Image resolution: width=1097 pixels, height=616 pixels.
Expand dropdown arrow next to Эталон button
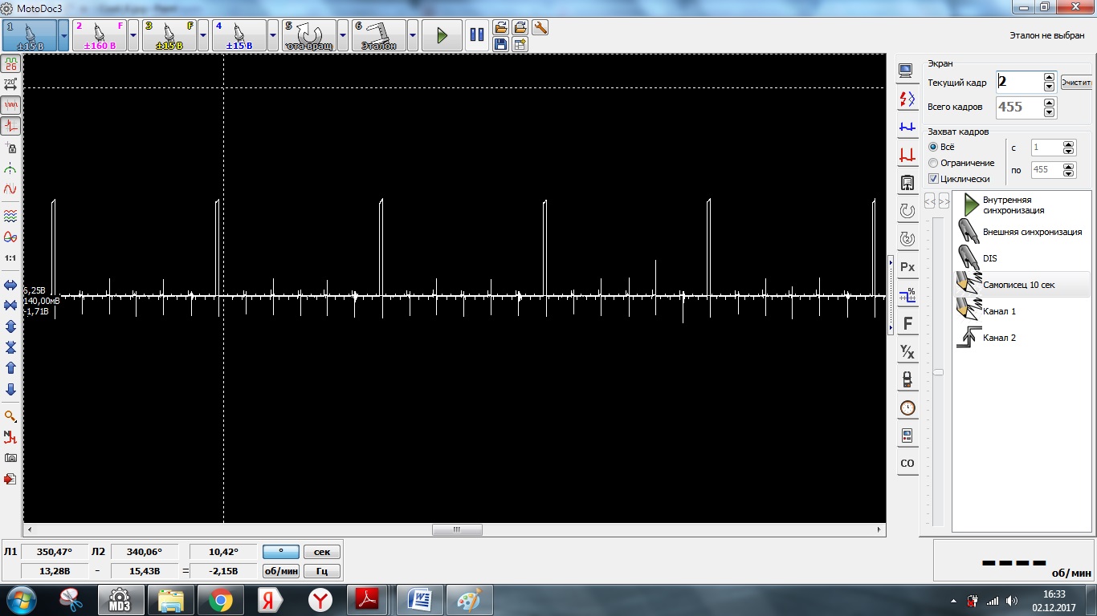412,35
